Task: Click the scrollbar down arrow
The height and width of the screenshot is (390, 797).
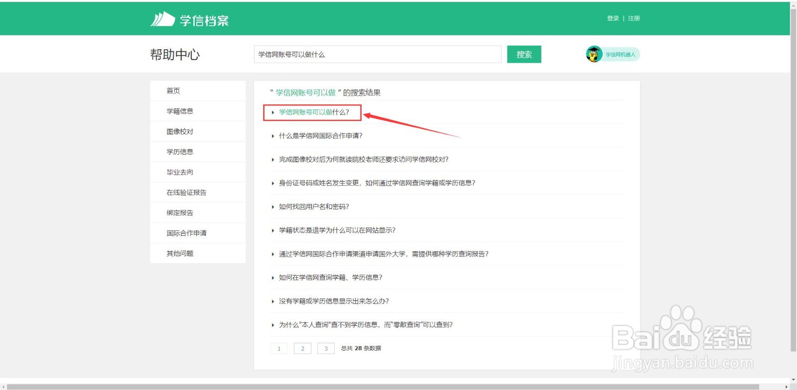Action: 793,380
